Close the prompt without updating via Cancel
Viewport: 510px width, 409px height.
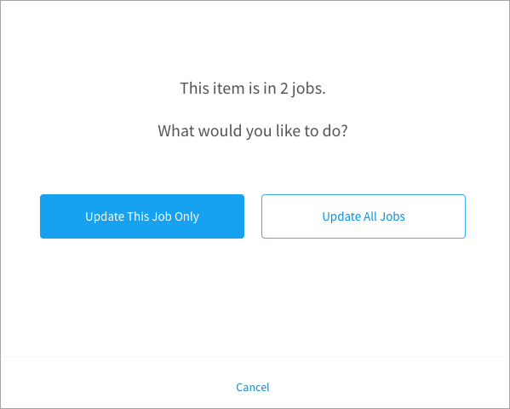253,387
